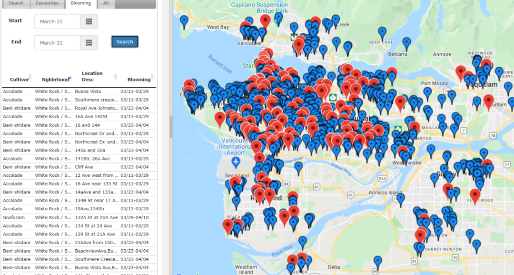Open the All tab

coord(106,3)
